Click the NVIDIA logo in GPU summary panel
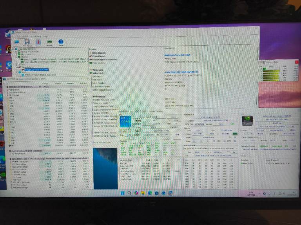Screen dimensions: 301x225 point(247,121)
